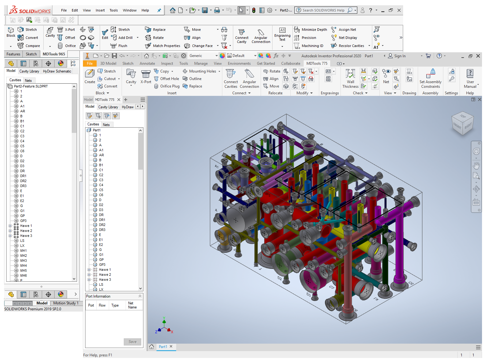Click the appearance color wheel beside Default
The image size is (487, 362).
click(222, 56)
